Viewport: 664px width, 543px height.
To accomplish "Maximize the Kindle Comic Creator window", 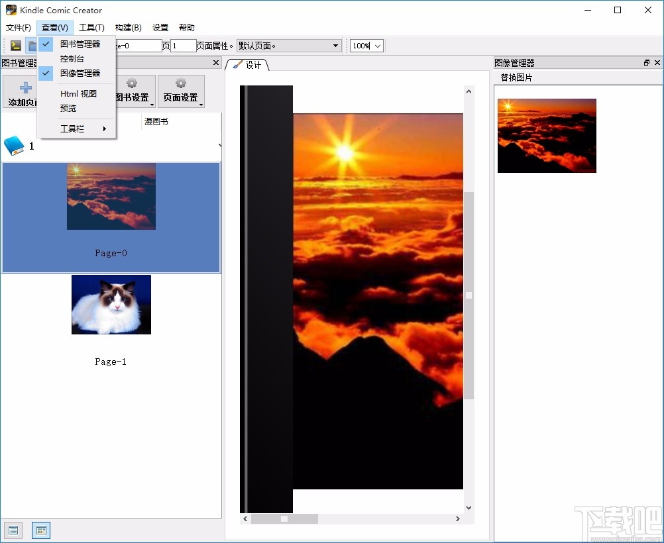I will click(618, 10).
